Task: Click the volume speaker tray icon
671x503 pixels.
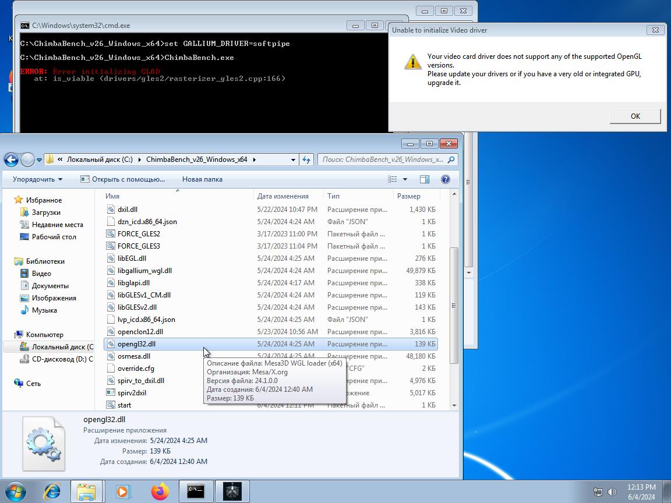Action: (x=612, y=492)
